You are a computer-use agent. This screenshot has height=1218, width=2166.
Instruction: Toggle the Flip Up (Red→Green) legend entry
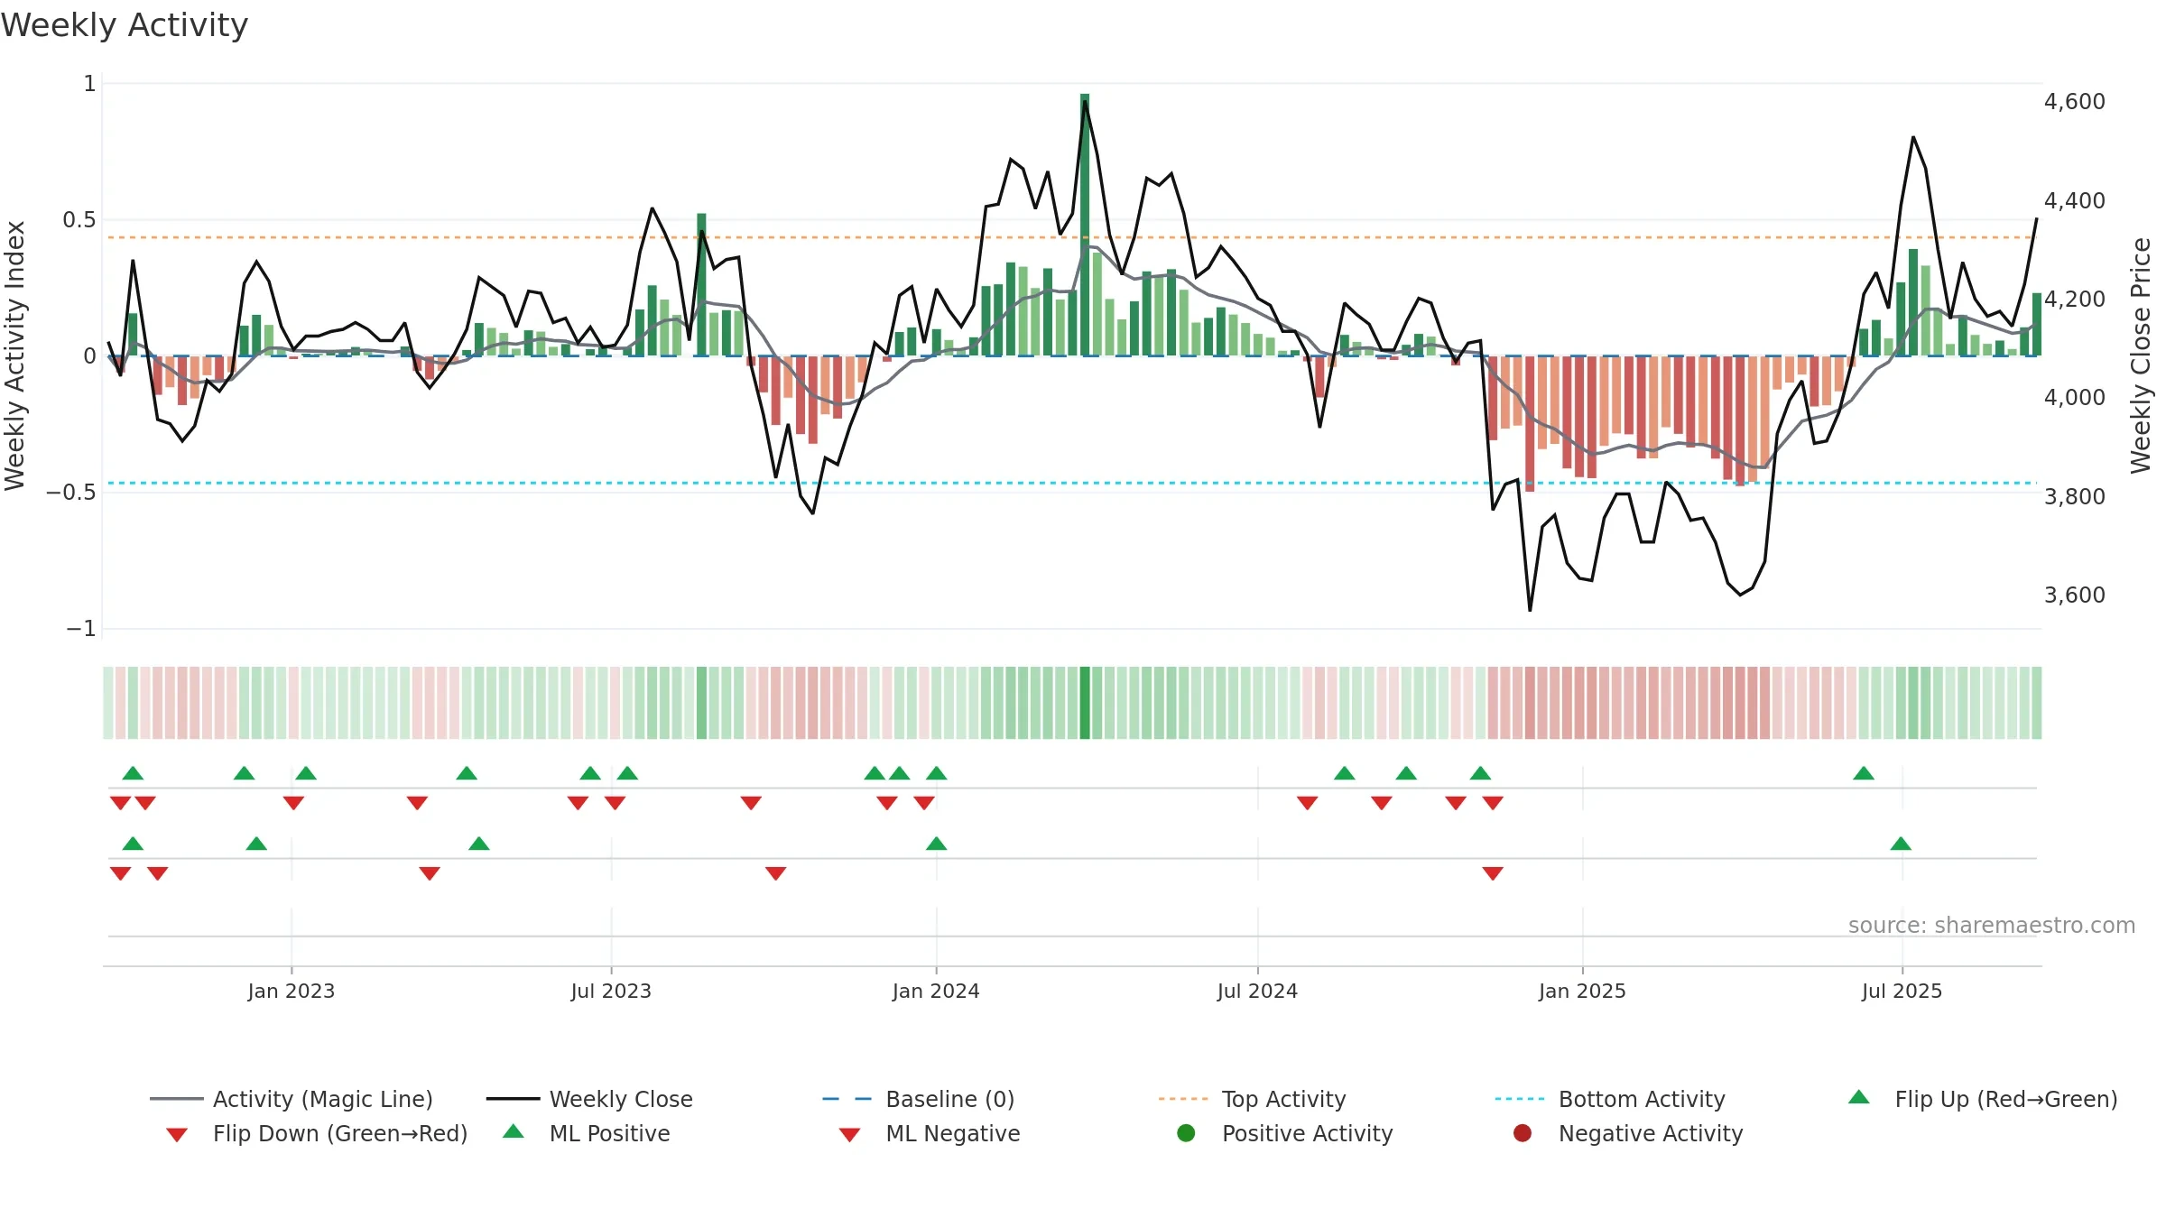coord(1982,1099)
